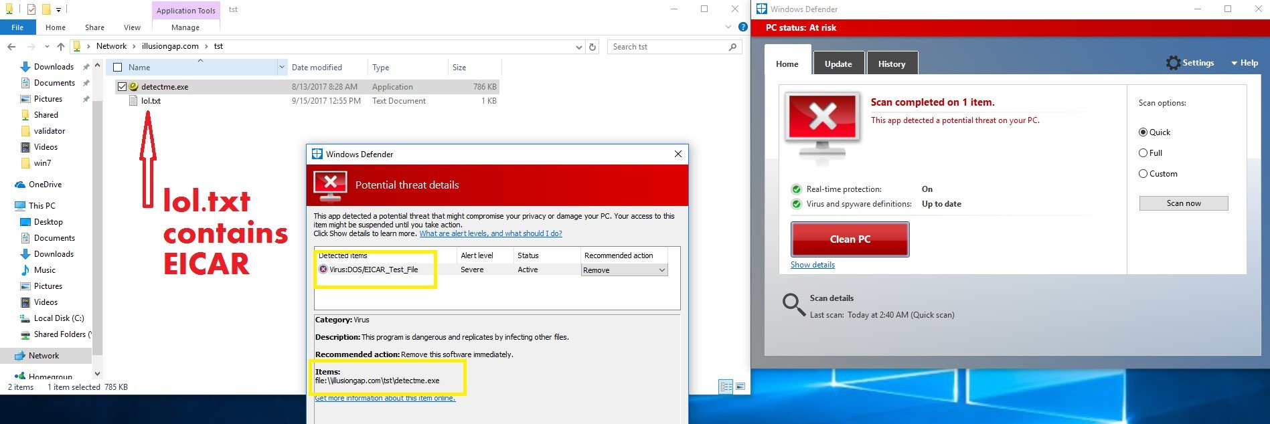Open the File menu in Explorer
This screenshot has height=424, width=1270.
click(17, 27)
